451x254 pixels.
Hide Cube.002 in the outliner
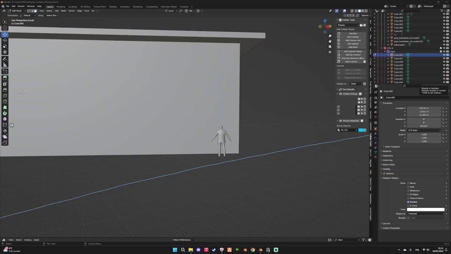(444, 55)
